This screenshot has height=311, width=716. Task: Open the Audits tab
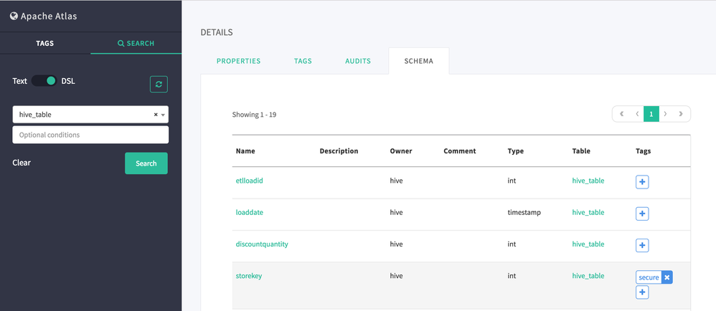[357, 61]
